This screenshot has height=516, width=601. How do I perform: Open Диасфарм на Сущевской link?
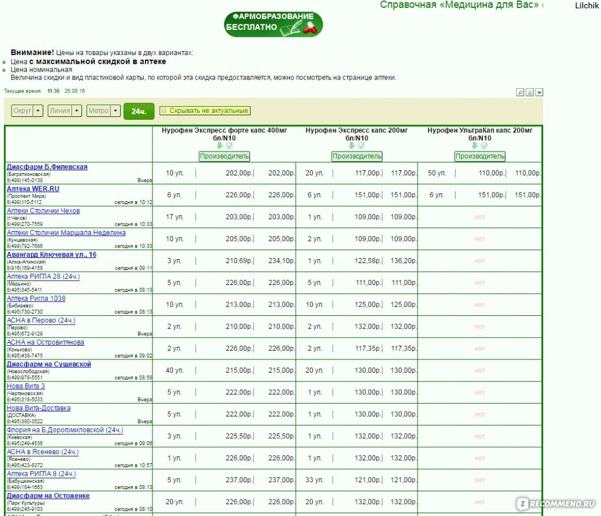[x=49, y=363]
